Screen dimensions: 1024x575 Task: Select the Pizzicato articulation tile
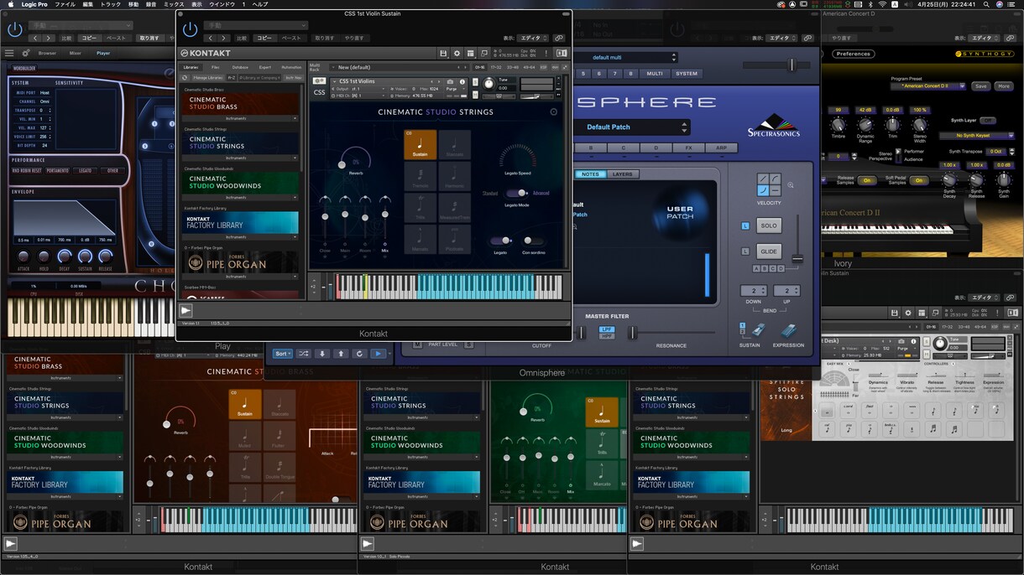point(454,238)
